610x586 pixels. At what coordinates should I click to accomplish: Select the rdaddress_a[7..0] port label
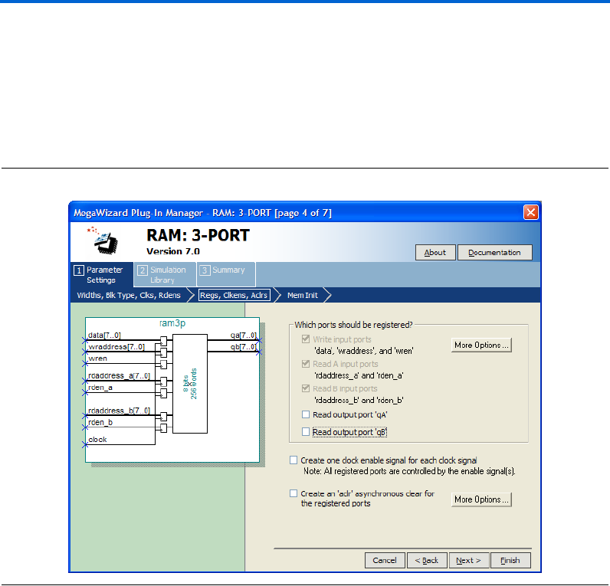[119, 375]
